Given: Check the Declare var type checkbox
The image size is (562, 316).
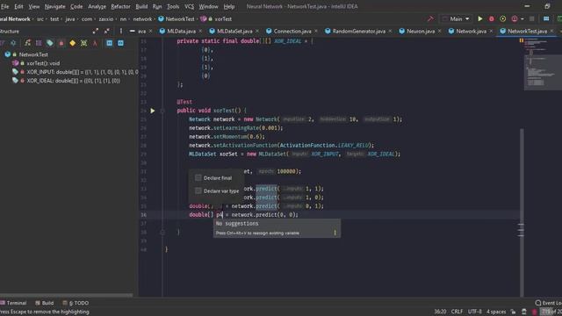Looking at the screenshot, I should coord(198,191).
